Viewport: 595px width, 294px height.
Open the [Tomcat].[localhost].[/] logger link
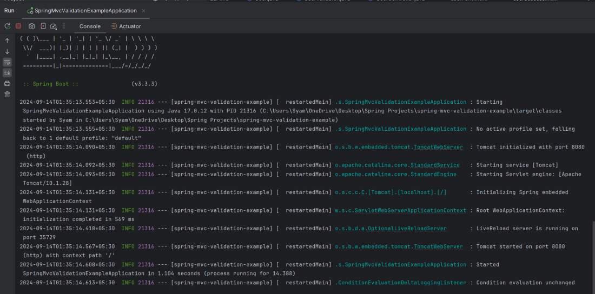tap(391, 192)
